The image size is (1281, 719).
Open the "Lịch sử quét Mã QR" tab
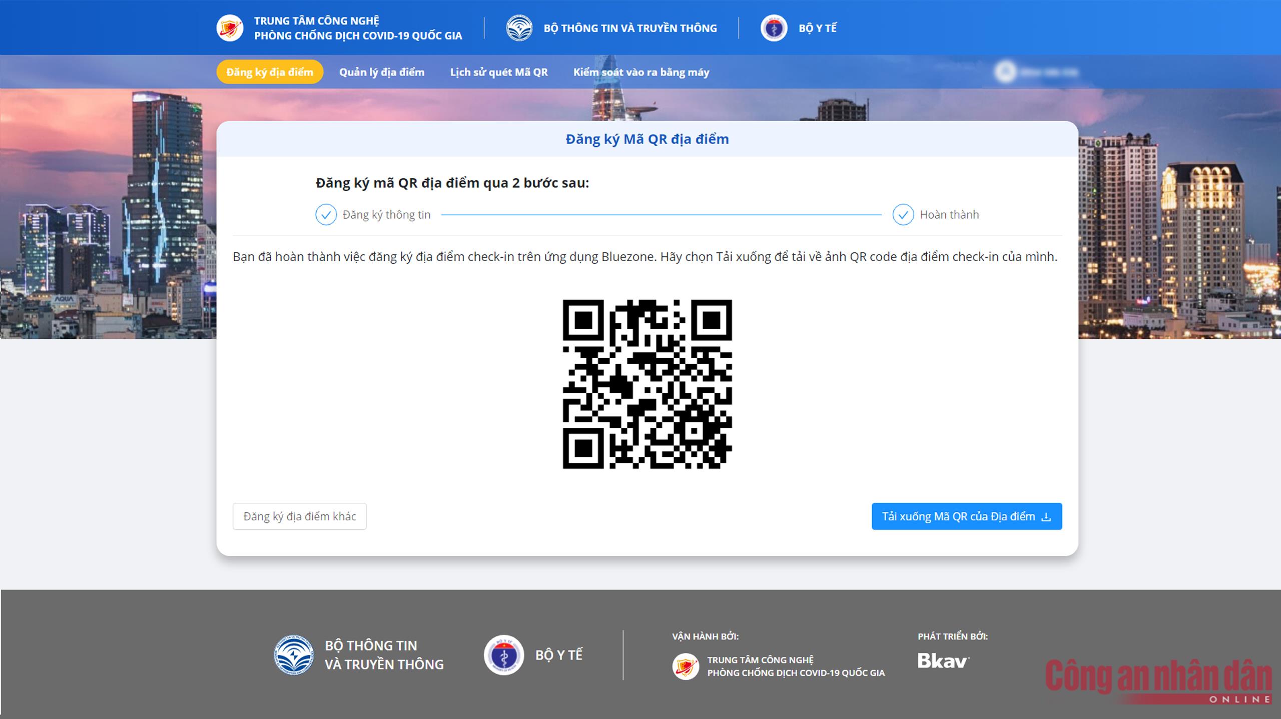(499, 72)
